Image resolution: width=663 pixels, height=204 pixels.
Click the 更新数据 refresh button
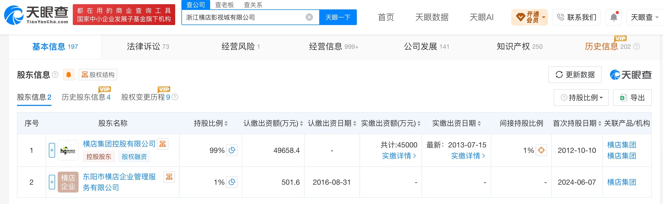pos(575,75)
